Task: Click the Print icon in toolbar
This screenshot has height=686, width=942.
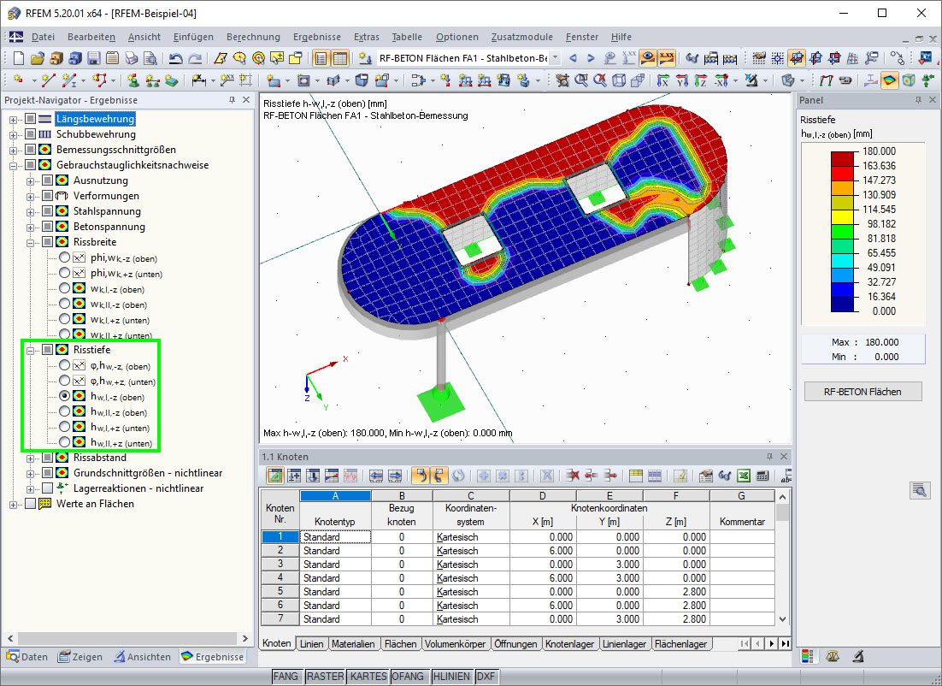Action: (131, 58)
